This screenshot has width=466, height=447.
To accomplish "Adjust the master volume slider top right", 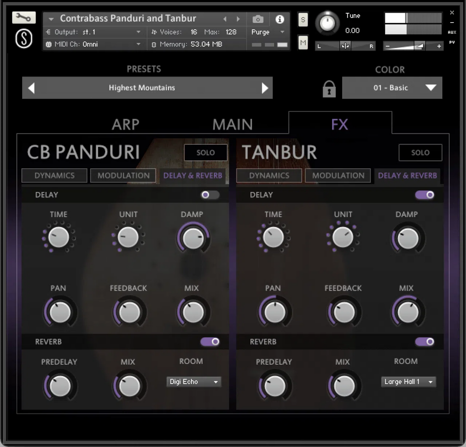I will click(x=404, y=46).
